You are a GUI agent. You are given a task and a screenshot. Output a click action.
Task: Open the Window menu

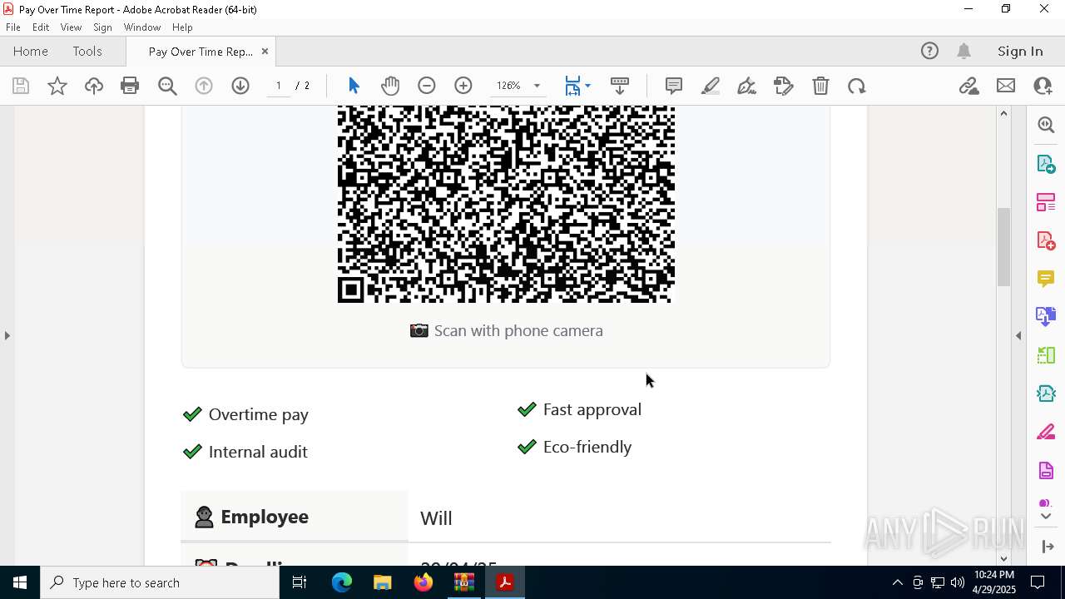pyautogui.click(x=142, y=27)
